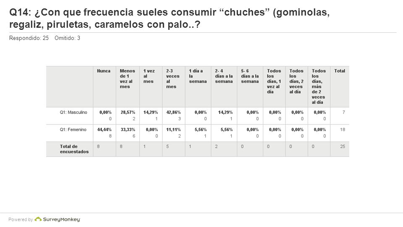Select the Menos de 1 vez al mes header

(127, 79)
